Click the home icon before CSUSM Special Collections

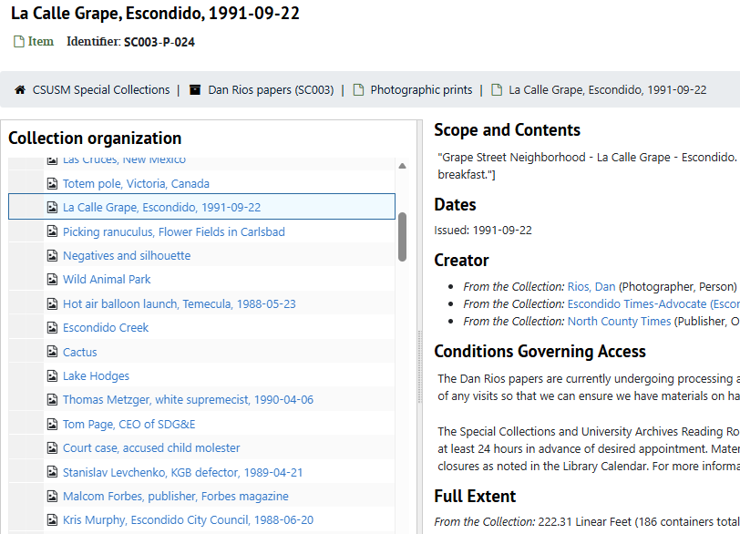pyautogui.click(x=20, y=89)
